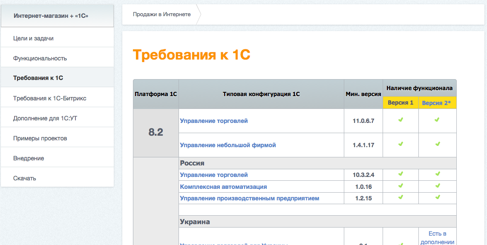Viewport: 487px width, 245px height.
Task: Open Требования к 1С-Битрикс page
Action: (x=57, y=98)
